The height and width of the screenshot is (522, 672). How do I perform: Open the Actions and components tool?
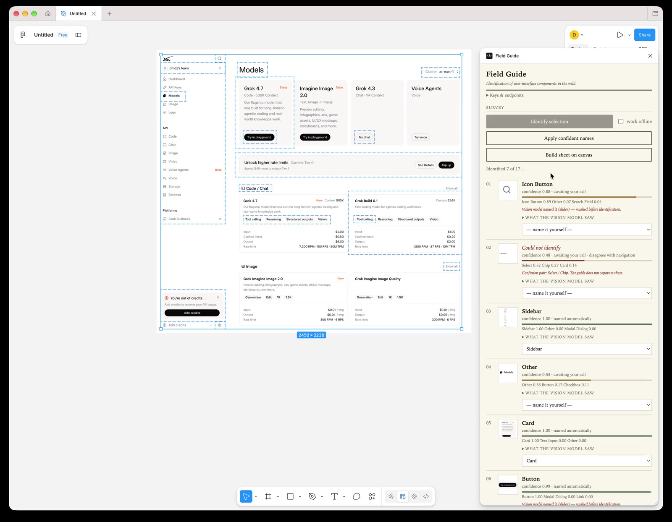pos(372,496)
